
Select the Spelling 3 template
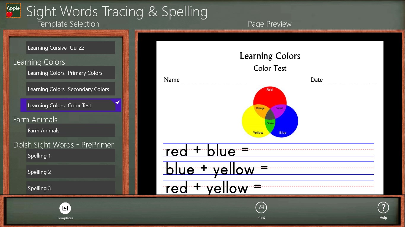coord(71,188)
